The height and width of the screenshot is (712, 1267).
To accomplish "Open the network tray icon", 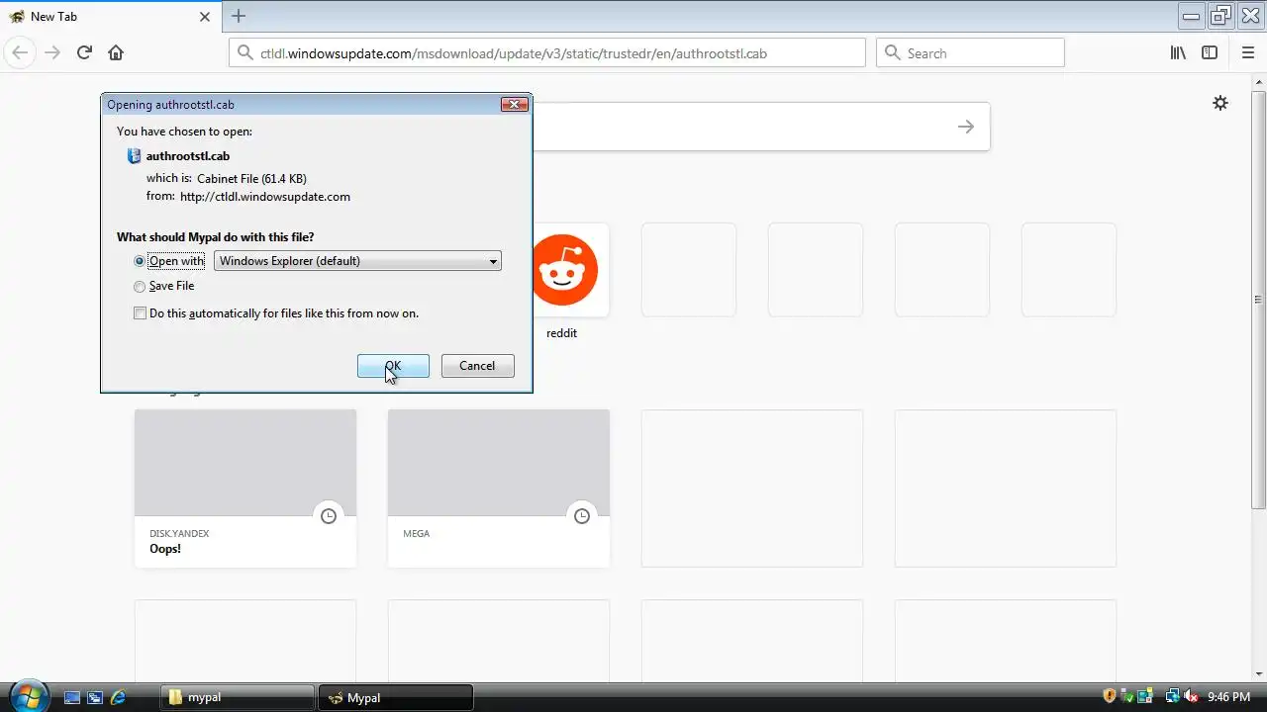I will [x=1174, y=696].
